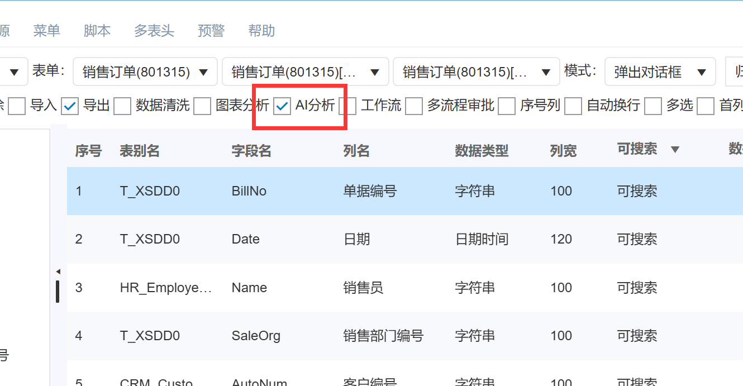Open the 表单 销售订单(801315) dropdown
Viewport: 743px width, 386px height.
[x=145, y=72]
